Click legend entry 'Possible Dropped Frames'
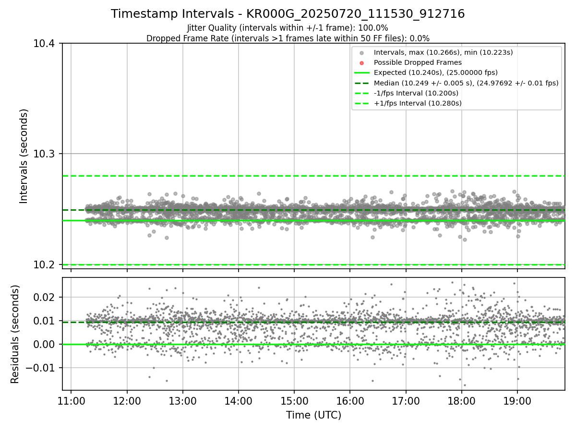Image resolution: width=576 pixels, height=432 pixels. pyautogui.click(x=418, y=62)
